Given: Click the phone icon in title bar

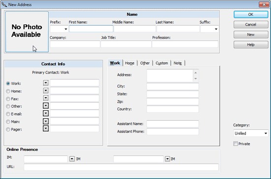Looking at the screenshot, I should pos(4,4).
